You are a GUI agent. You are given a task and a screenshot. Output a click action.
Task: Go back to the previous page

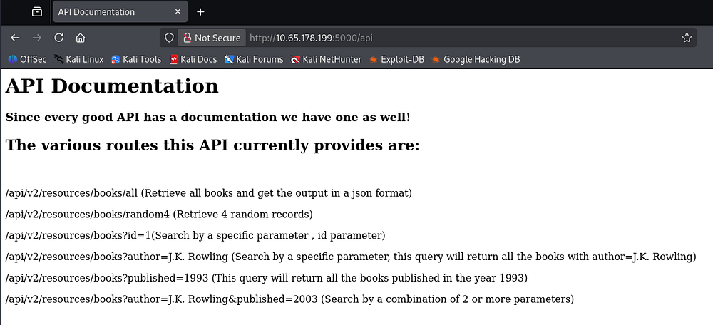click(15, 38)
